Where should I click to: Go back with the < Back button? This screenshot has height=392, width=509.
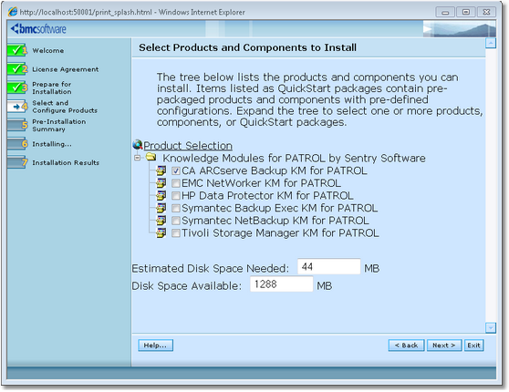pyautogui.click(x=406, y=346)
